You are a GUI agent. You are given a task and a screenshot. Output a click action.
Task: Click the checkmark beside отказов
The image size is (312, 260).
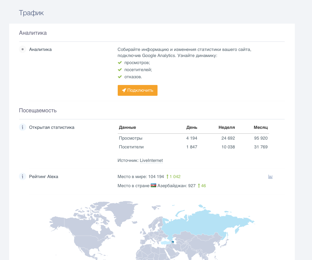point(119,77)
